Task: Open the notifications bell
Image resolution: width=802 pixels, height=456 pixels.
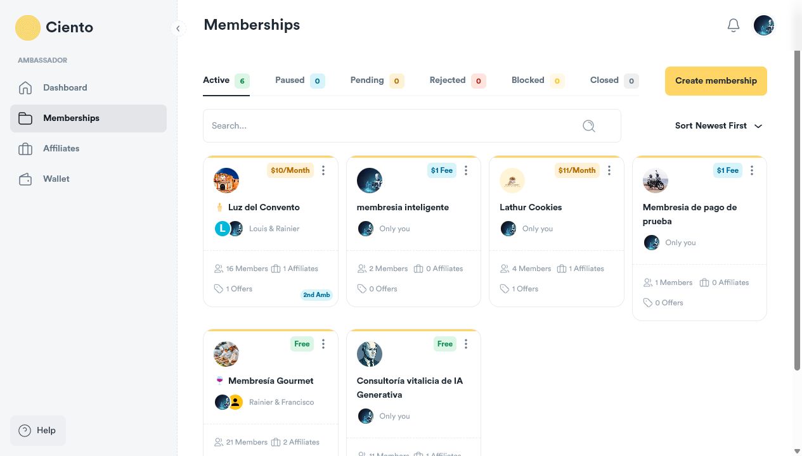Action: (x=734, y=25)
